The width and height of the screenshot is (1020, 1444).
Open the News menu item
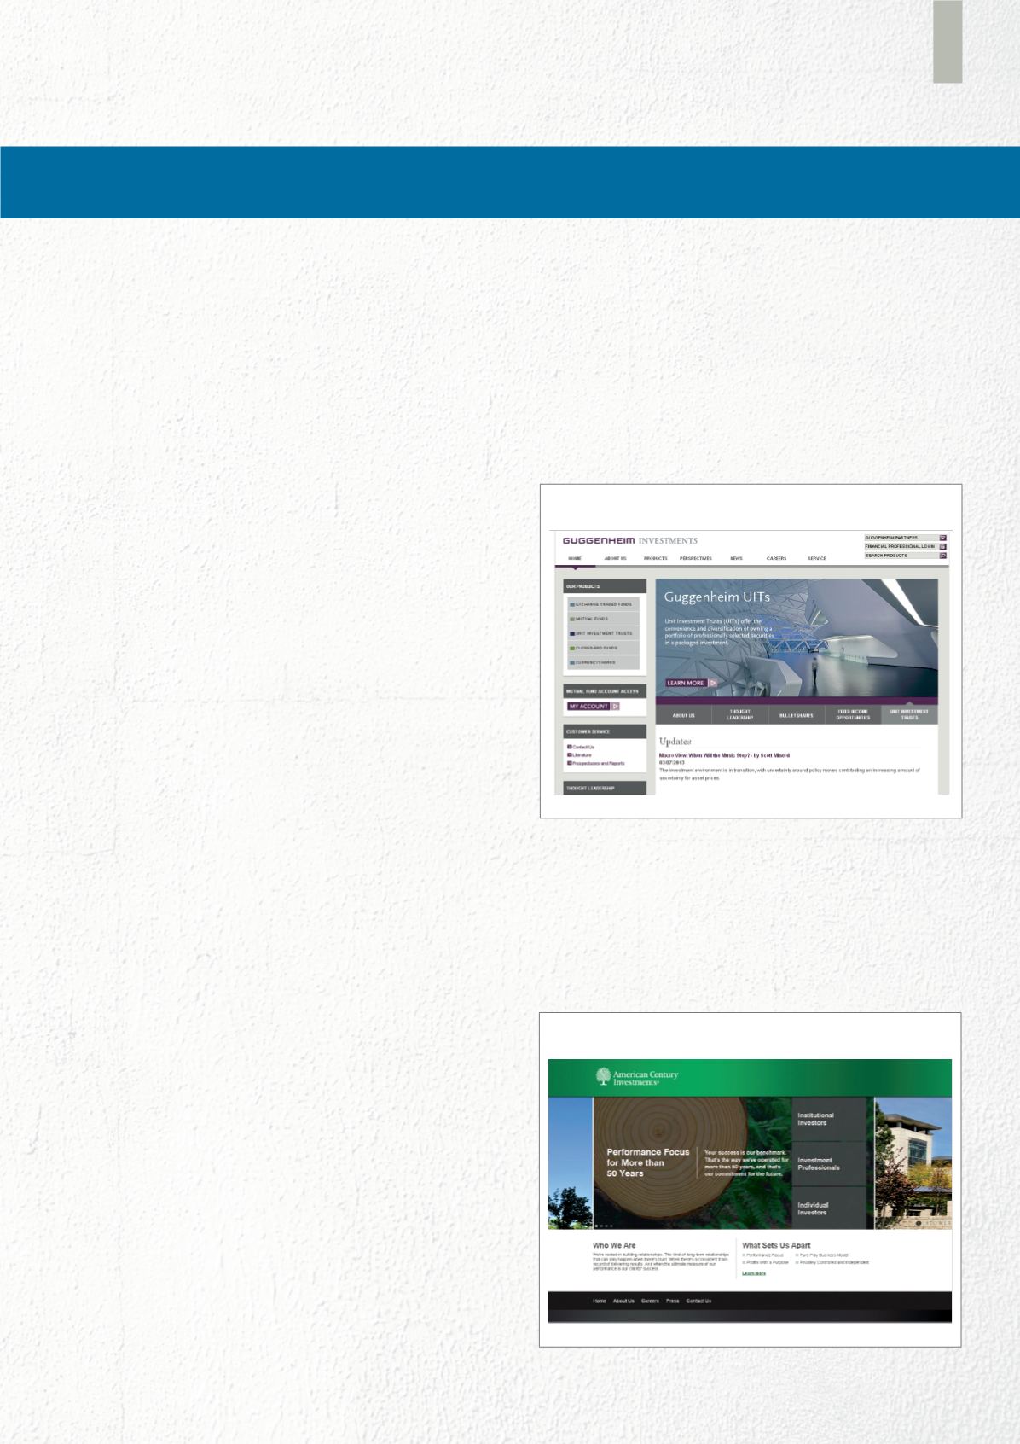coord(736,558)
